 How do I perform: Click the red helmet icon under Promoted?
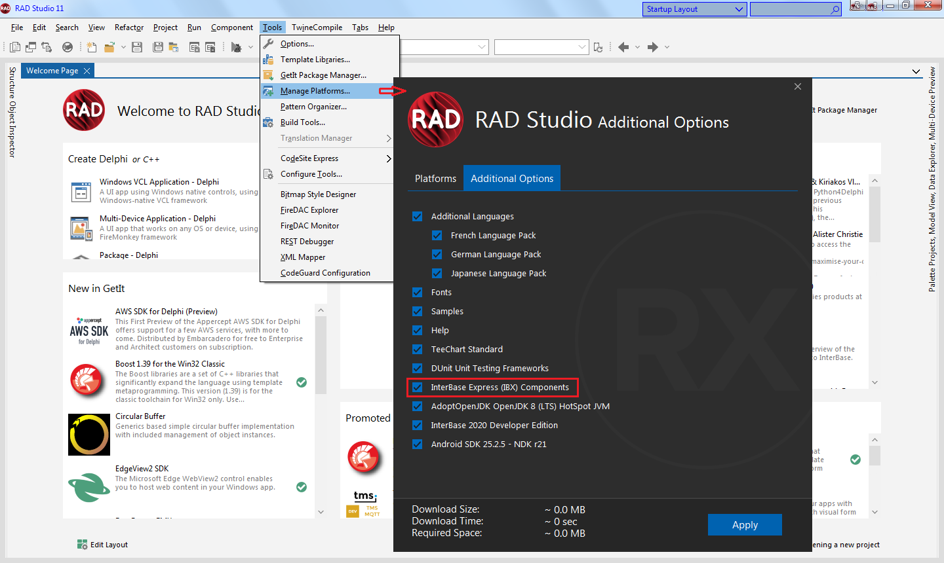[x=364, y=457]
